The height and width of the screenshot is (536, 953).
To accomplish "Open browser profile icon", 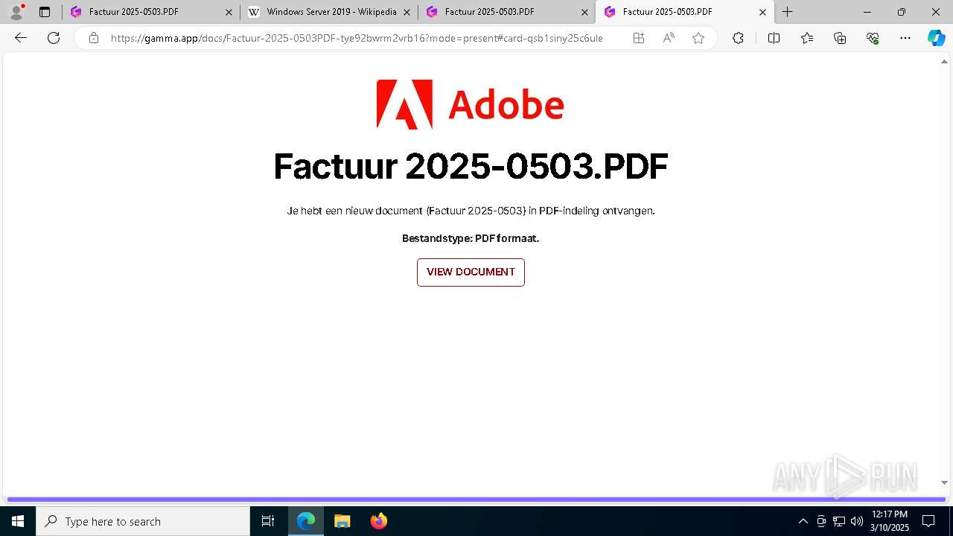I will [x=16, y=12].
